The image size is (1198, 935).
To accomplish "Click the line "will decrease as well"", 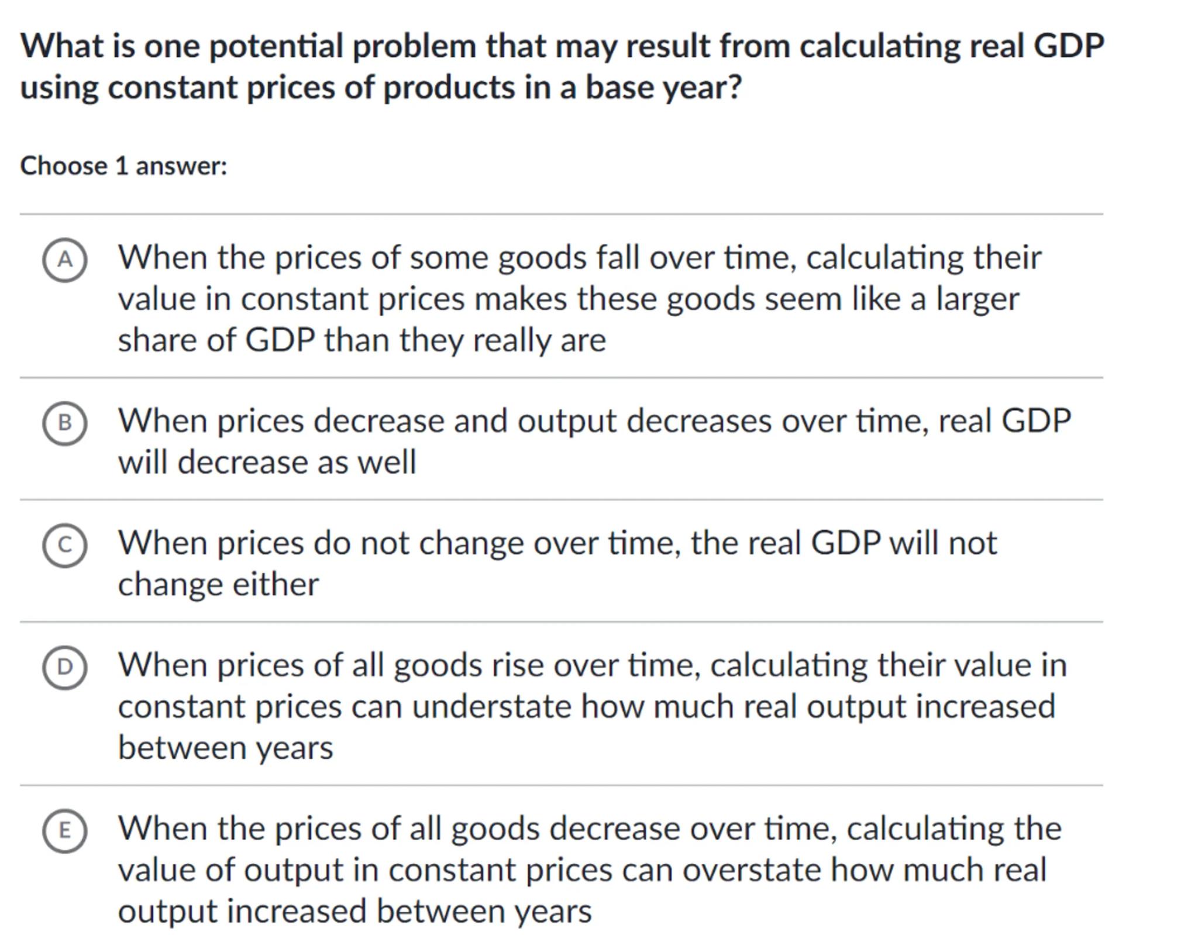I will 267,463.
